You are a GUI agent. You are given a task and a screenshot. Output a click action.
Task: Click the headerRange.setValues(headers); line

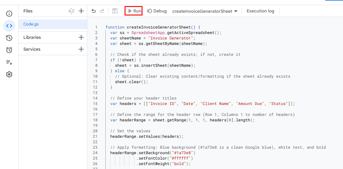pyautogui.click(x=147, y=136)
